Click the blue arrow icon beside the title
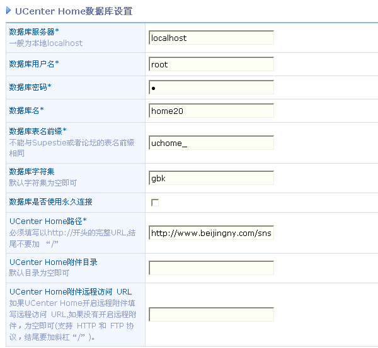The width and height of the screenshot is (378, 348). [8, 11]
